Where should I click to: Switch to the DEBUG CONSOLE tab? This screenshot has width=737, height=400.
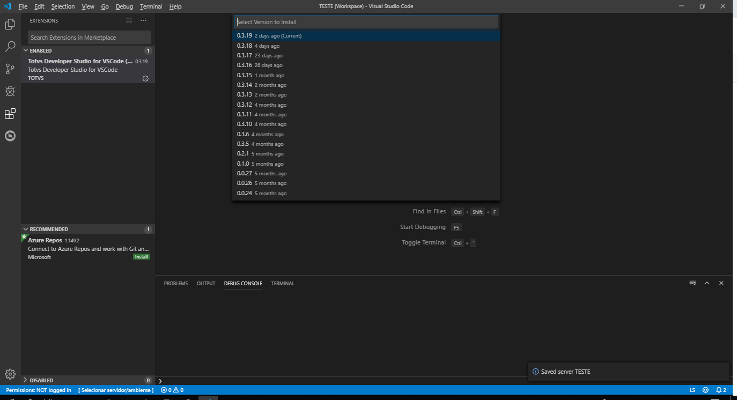click(243, 283)
